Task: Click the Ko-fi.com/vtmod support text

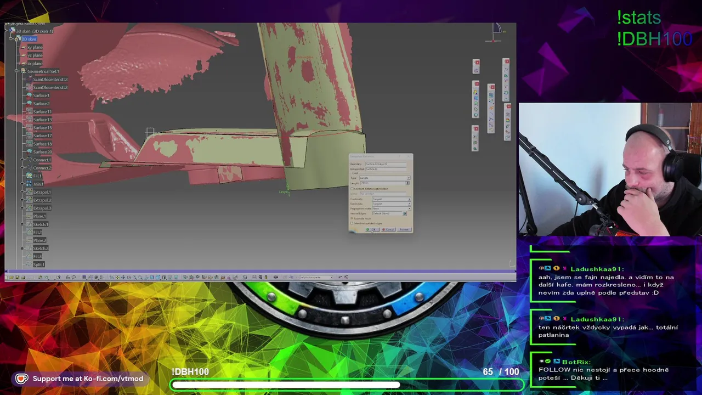Action: point(88,379)
